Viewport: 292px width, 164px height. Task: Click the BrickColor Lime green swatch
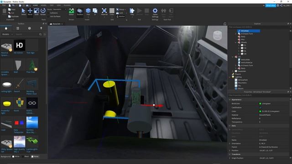tap(260, 103)
